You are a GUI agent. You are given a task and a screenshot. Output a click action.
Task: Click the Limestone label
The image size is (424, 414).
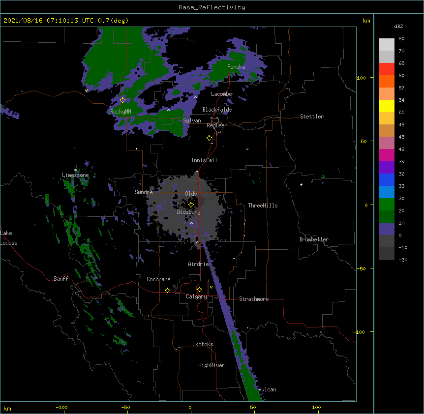[x=75, y=175]
